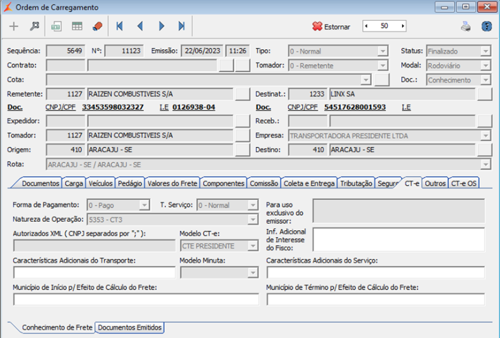Click the Destino lookup button
Screen dimensions: 500x338
point(484,150)
